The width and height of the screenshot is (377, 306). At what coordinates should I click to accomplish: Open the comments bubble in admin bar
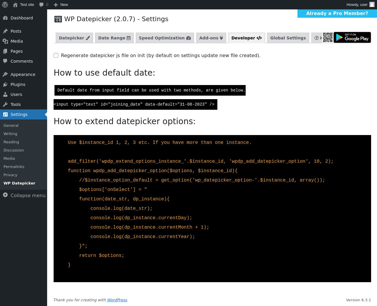pos(44,5)
